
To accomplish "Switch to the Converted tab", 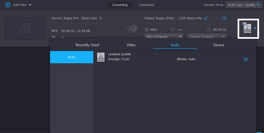I will pos(147,5).
